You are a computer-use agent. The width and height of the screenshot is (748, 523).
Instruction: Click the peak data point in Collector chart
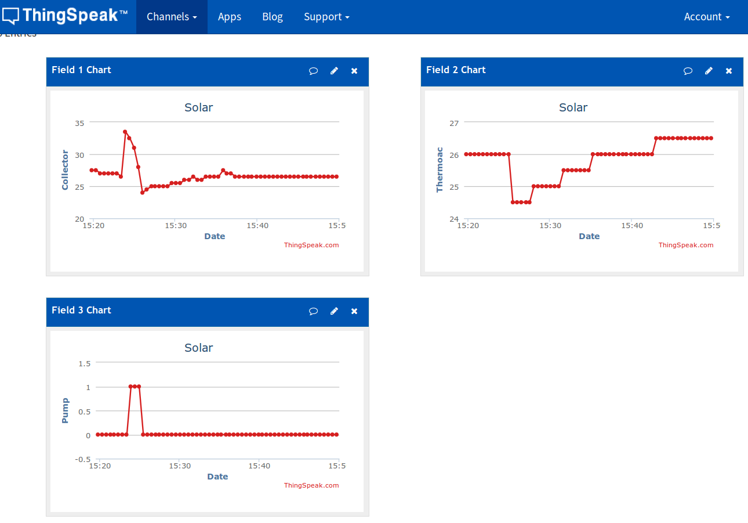[x=125, y=132]
